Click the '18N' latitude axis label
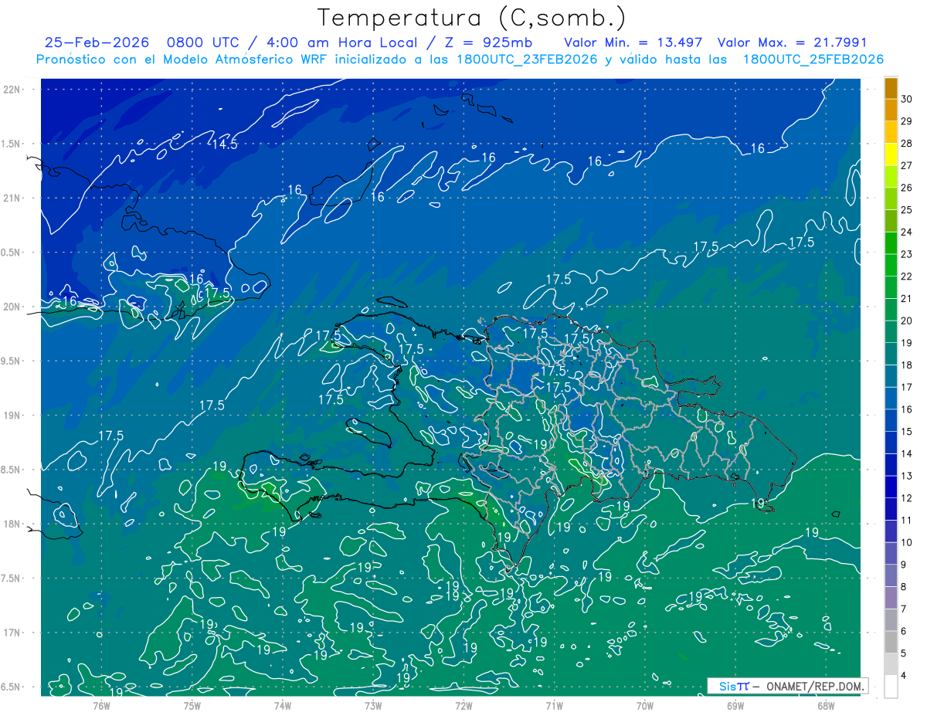 click(12, 524)
